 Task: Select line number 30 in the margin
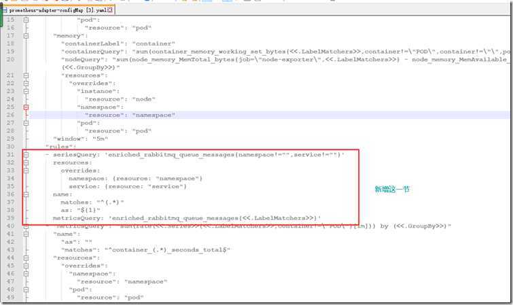(10, 147)
